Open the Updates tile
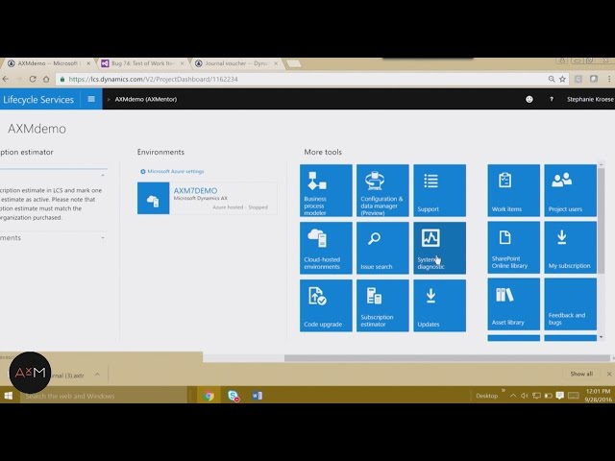The height and width of the screenshot is (461, 615). click(x=439, y=305)
